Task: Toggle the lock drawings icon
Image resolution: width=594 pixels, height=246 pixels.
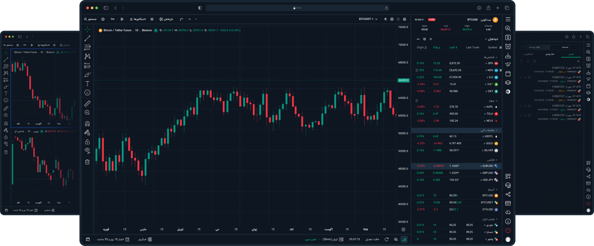Action: [x=87, y=142]
